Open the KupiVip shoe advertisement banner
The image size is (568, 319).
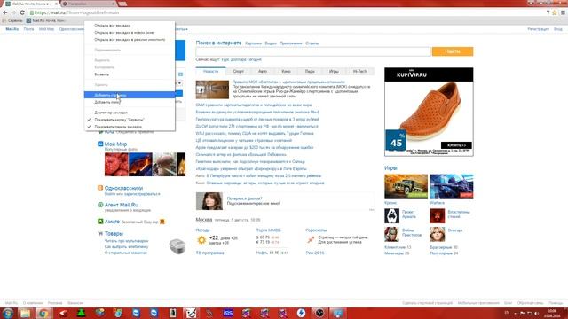[429, 112]
